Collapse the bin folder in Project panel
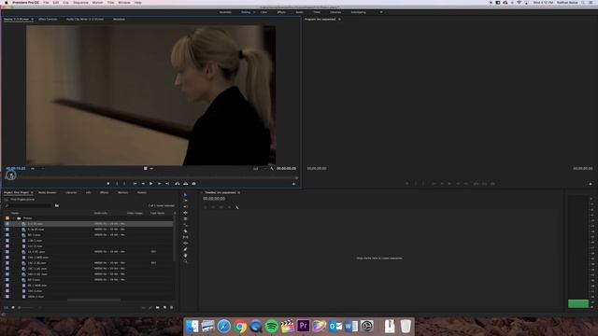This screenshot has width=598, height=336. (x=14, y=218)
